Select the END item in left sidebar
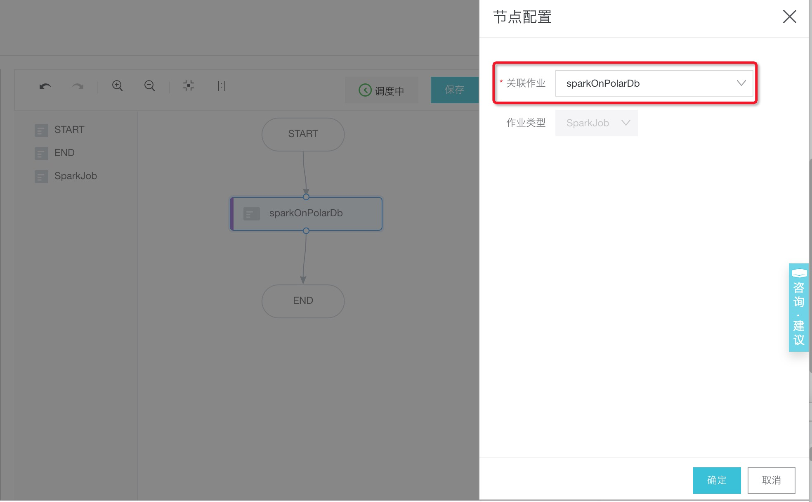This screenshot has height=502, width=812. pos(64,153)
